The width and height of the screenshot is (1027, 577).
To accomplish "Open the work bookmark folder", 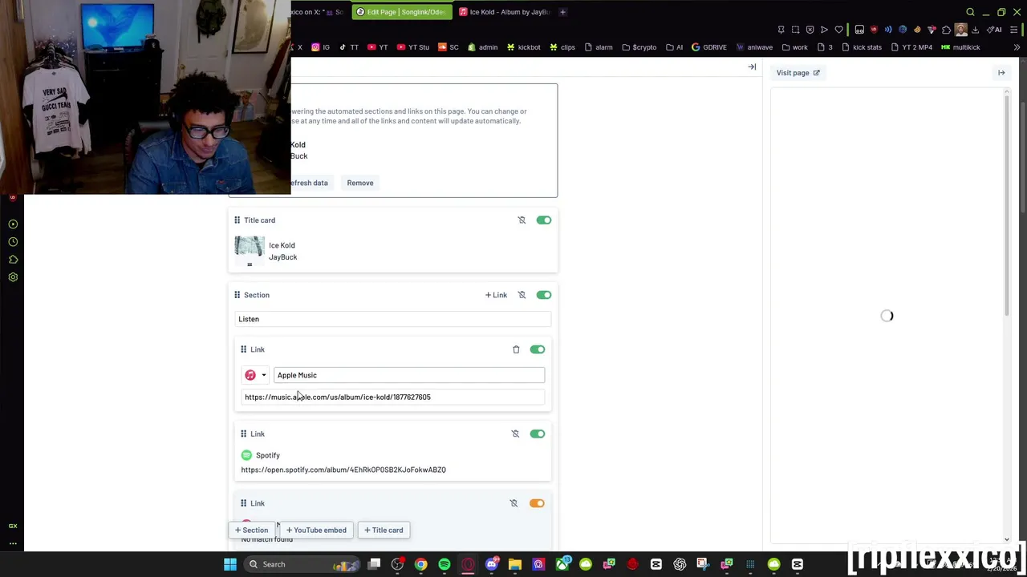I will click(795, 47).
